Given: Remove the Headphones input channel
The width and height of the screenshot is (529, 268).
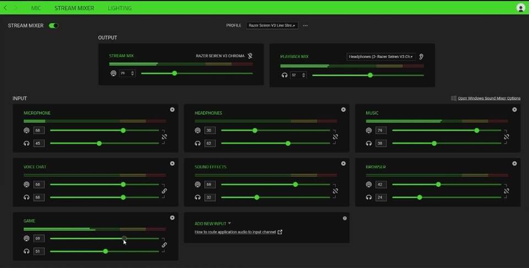Looking at the screenshot, I should tap(343, 110).
